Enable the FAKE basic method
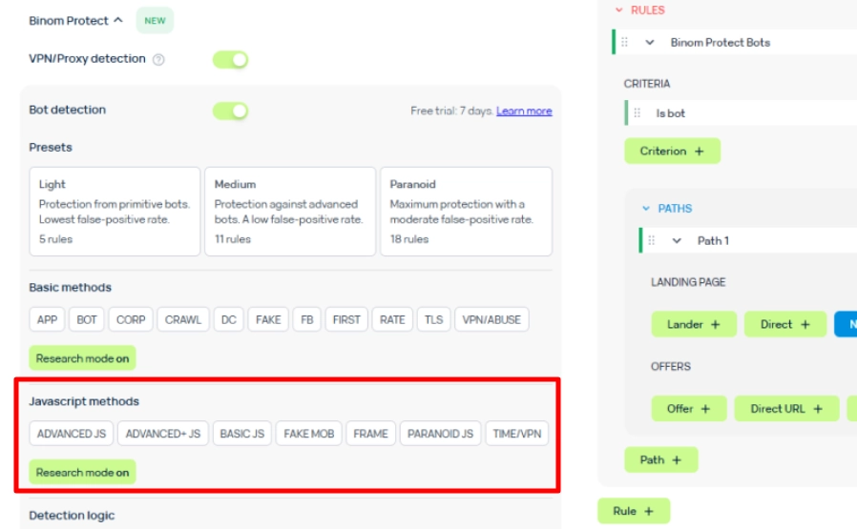Screen dimensions: 857x529 pyautogui.click(x=268, y=319)
